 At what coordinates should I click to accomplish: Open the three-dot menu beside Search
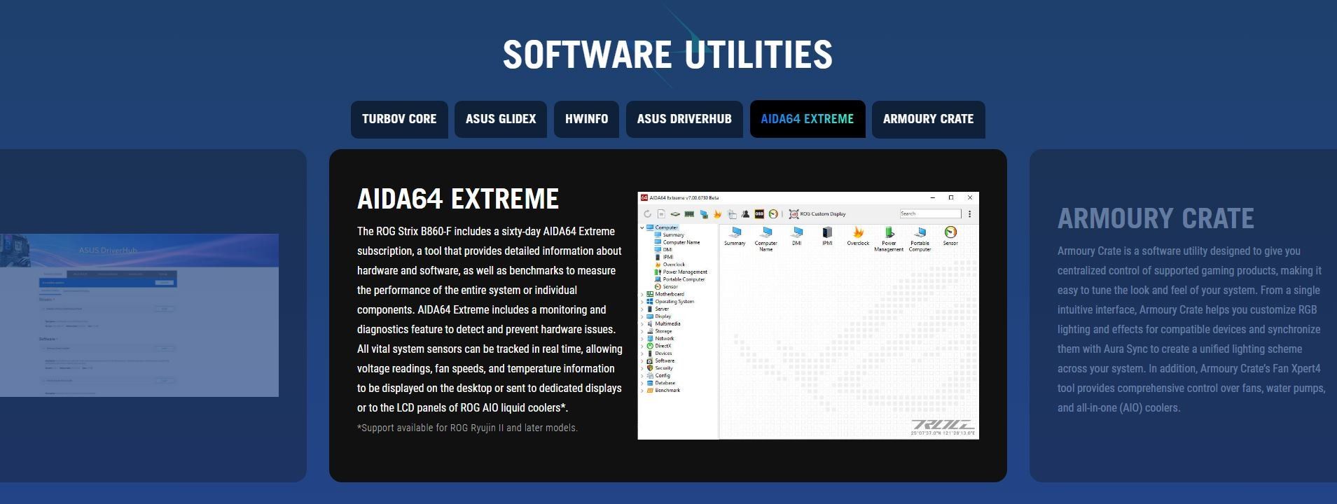point(969,214)
